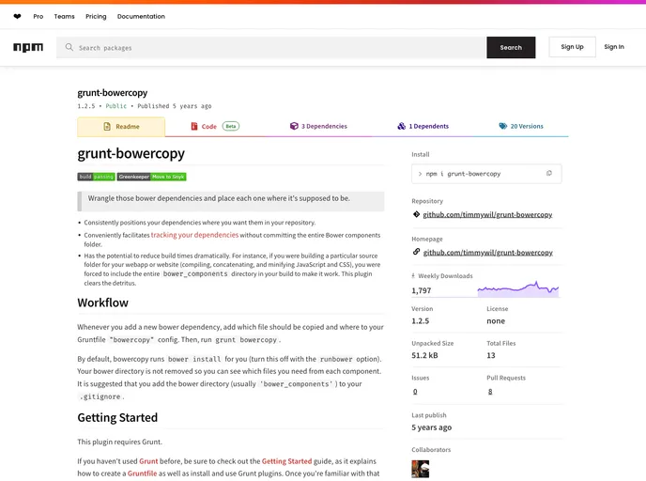Viewport: 646px width, 481px height.
Task: Click the Grunt link in Getting Started
Action: coord(148,461)
